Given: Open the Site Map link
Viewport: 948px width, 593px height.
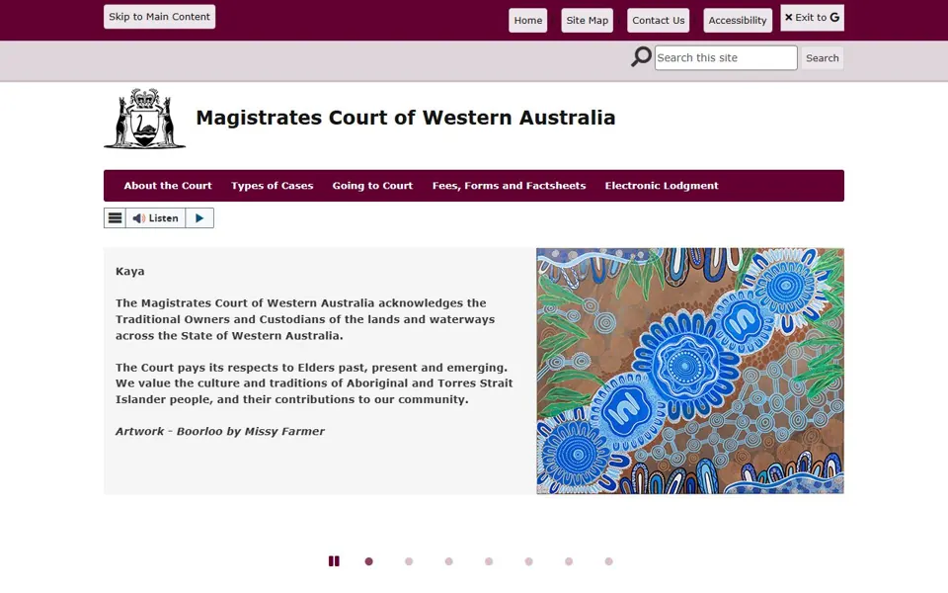Looking at the screenshot, I should pos(587,21).
